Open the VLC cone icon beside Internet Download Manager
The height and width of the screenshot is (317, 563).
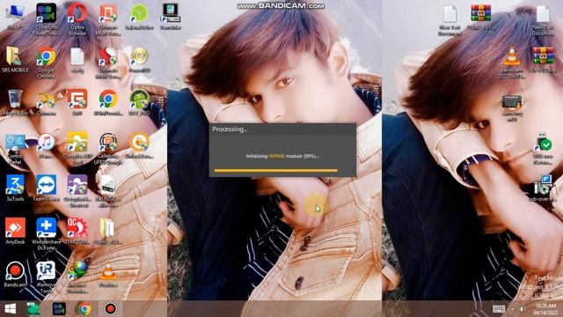108,274
